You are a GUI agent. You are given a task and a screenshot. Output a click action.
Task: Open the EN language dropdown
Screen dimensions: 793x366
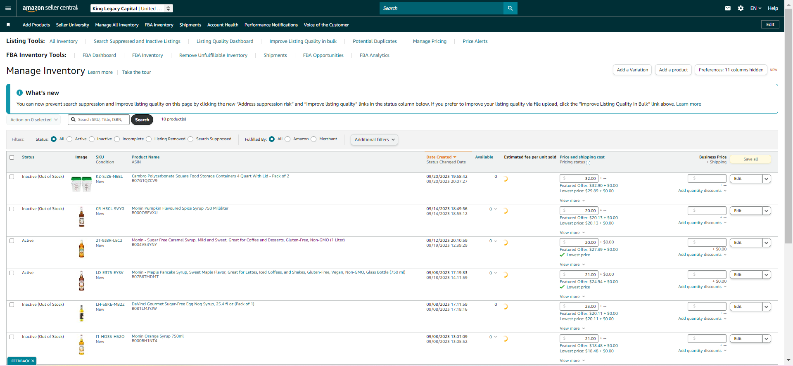click(755, 8)
